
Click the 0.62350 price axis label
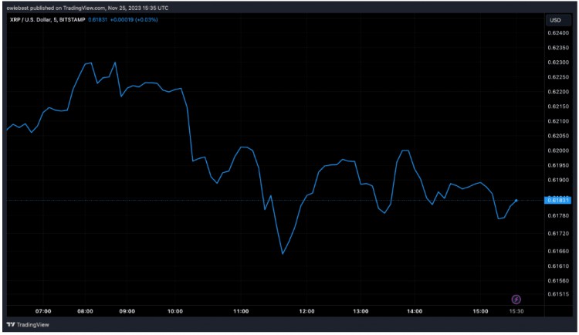(x=558, y=48)
